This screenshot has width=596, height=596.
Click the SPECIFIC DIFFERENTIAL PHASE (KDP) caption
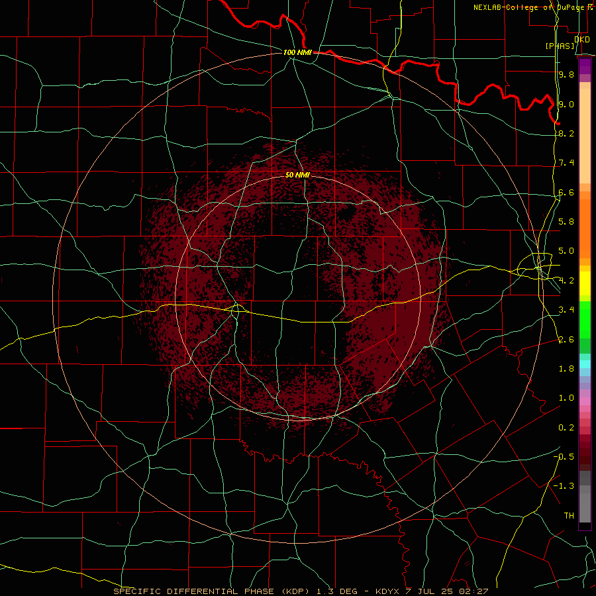211,591
